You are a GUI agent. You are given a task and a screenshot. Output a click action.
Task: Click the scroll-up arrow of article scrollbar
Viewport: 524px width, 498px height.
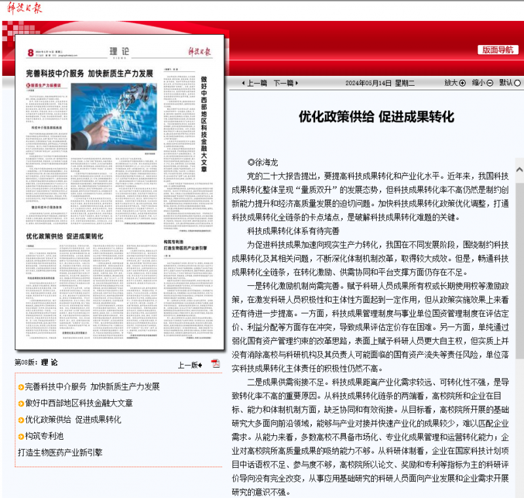519,169
